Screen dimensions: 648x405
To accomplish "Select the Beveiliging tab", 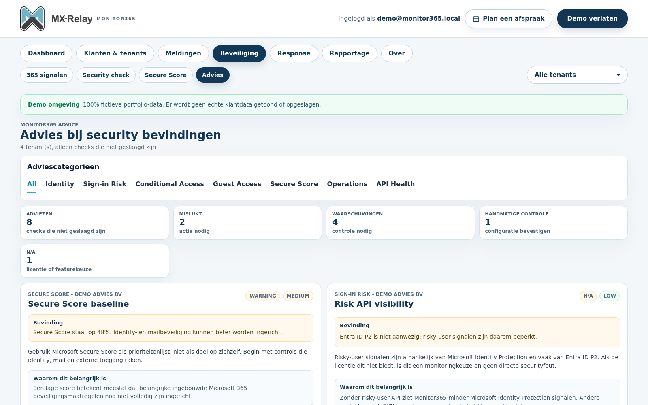I will coord(239,53).
